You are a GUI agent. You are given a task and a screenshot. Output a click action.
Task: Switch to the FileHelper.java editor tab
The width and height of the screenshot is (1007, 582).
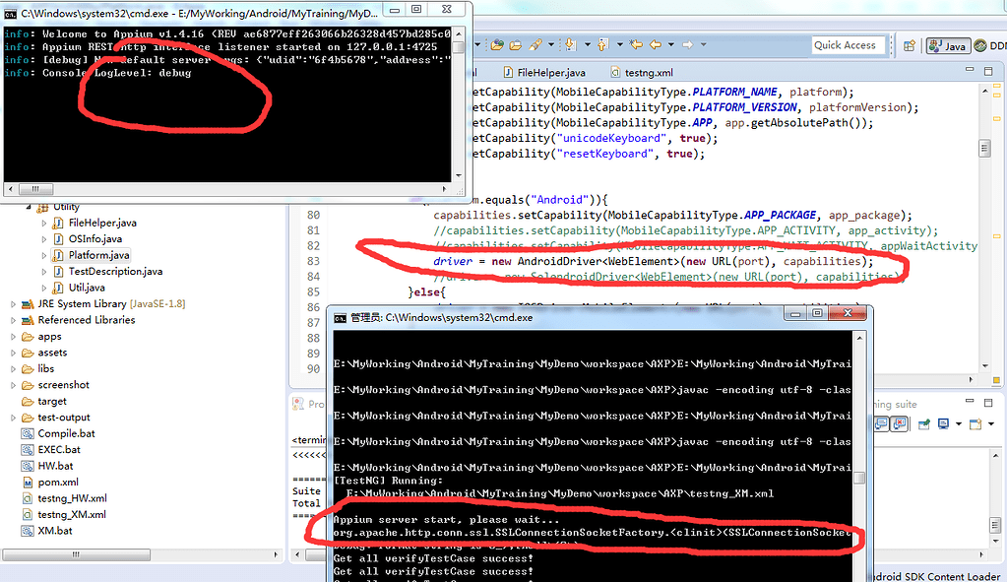pyautogui.click(x=544, y=73)
